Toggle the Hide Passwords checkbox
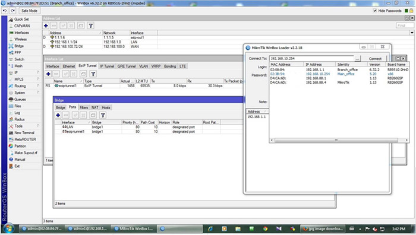The height and width of the screenshot is (235, 416). click(x=375, y=11)
